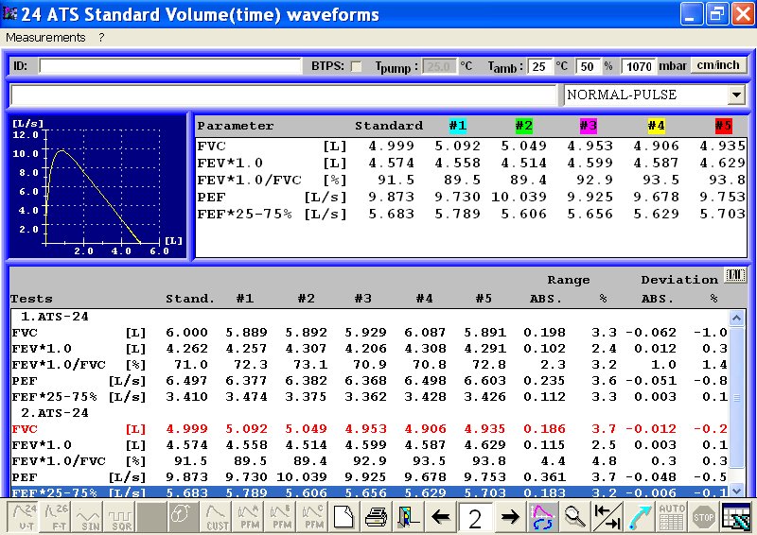Open the ? help menu

pyautogui.click(x=101, y=38)
